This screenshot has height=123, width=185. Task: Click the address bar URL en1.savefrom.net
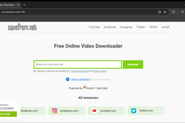13,12
